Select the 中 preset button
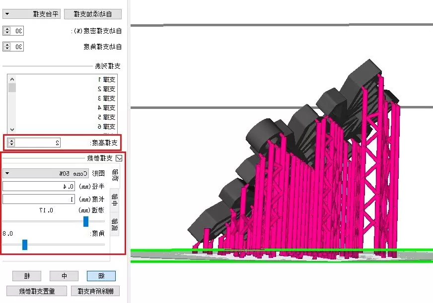 pyautogui.click(x=64, y=276)
